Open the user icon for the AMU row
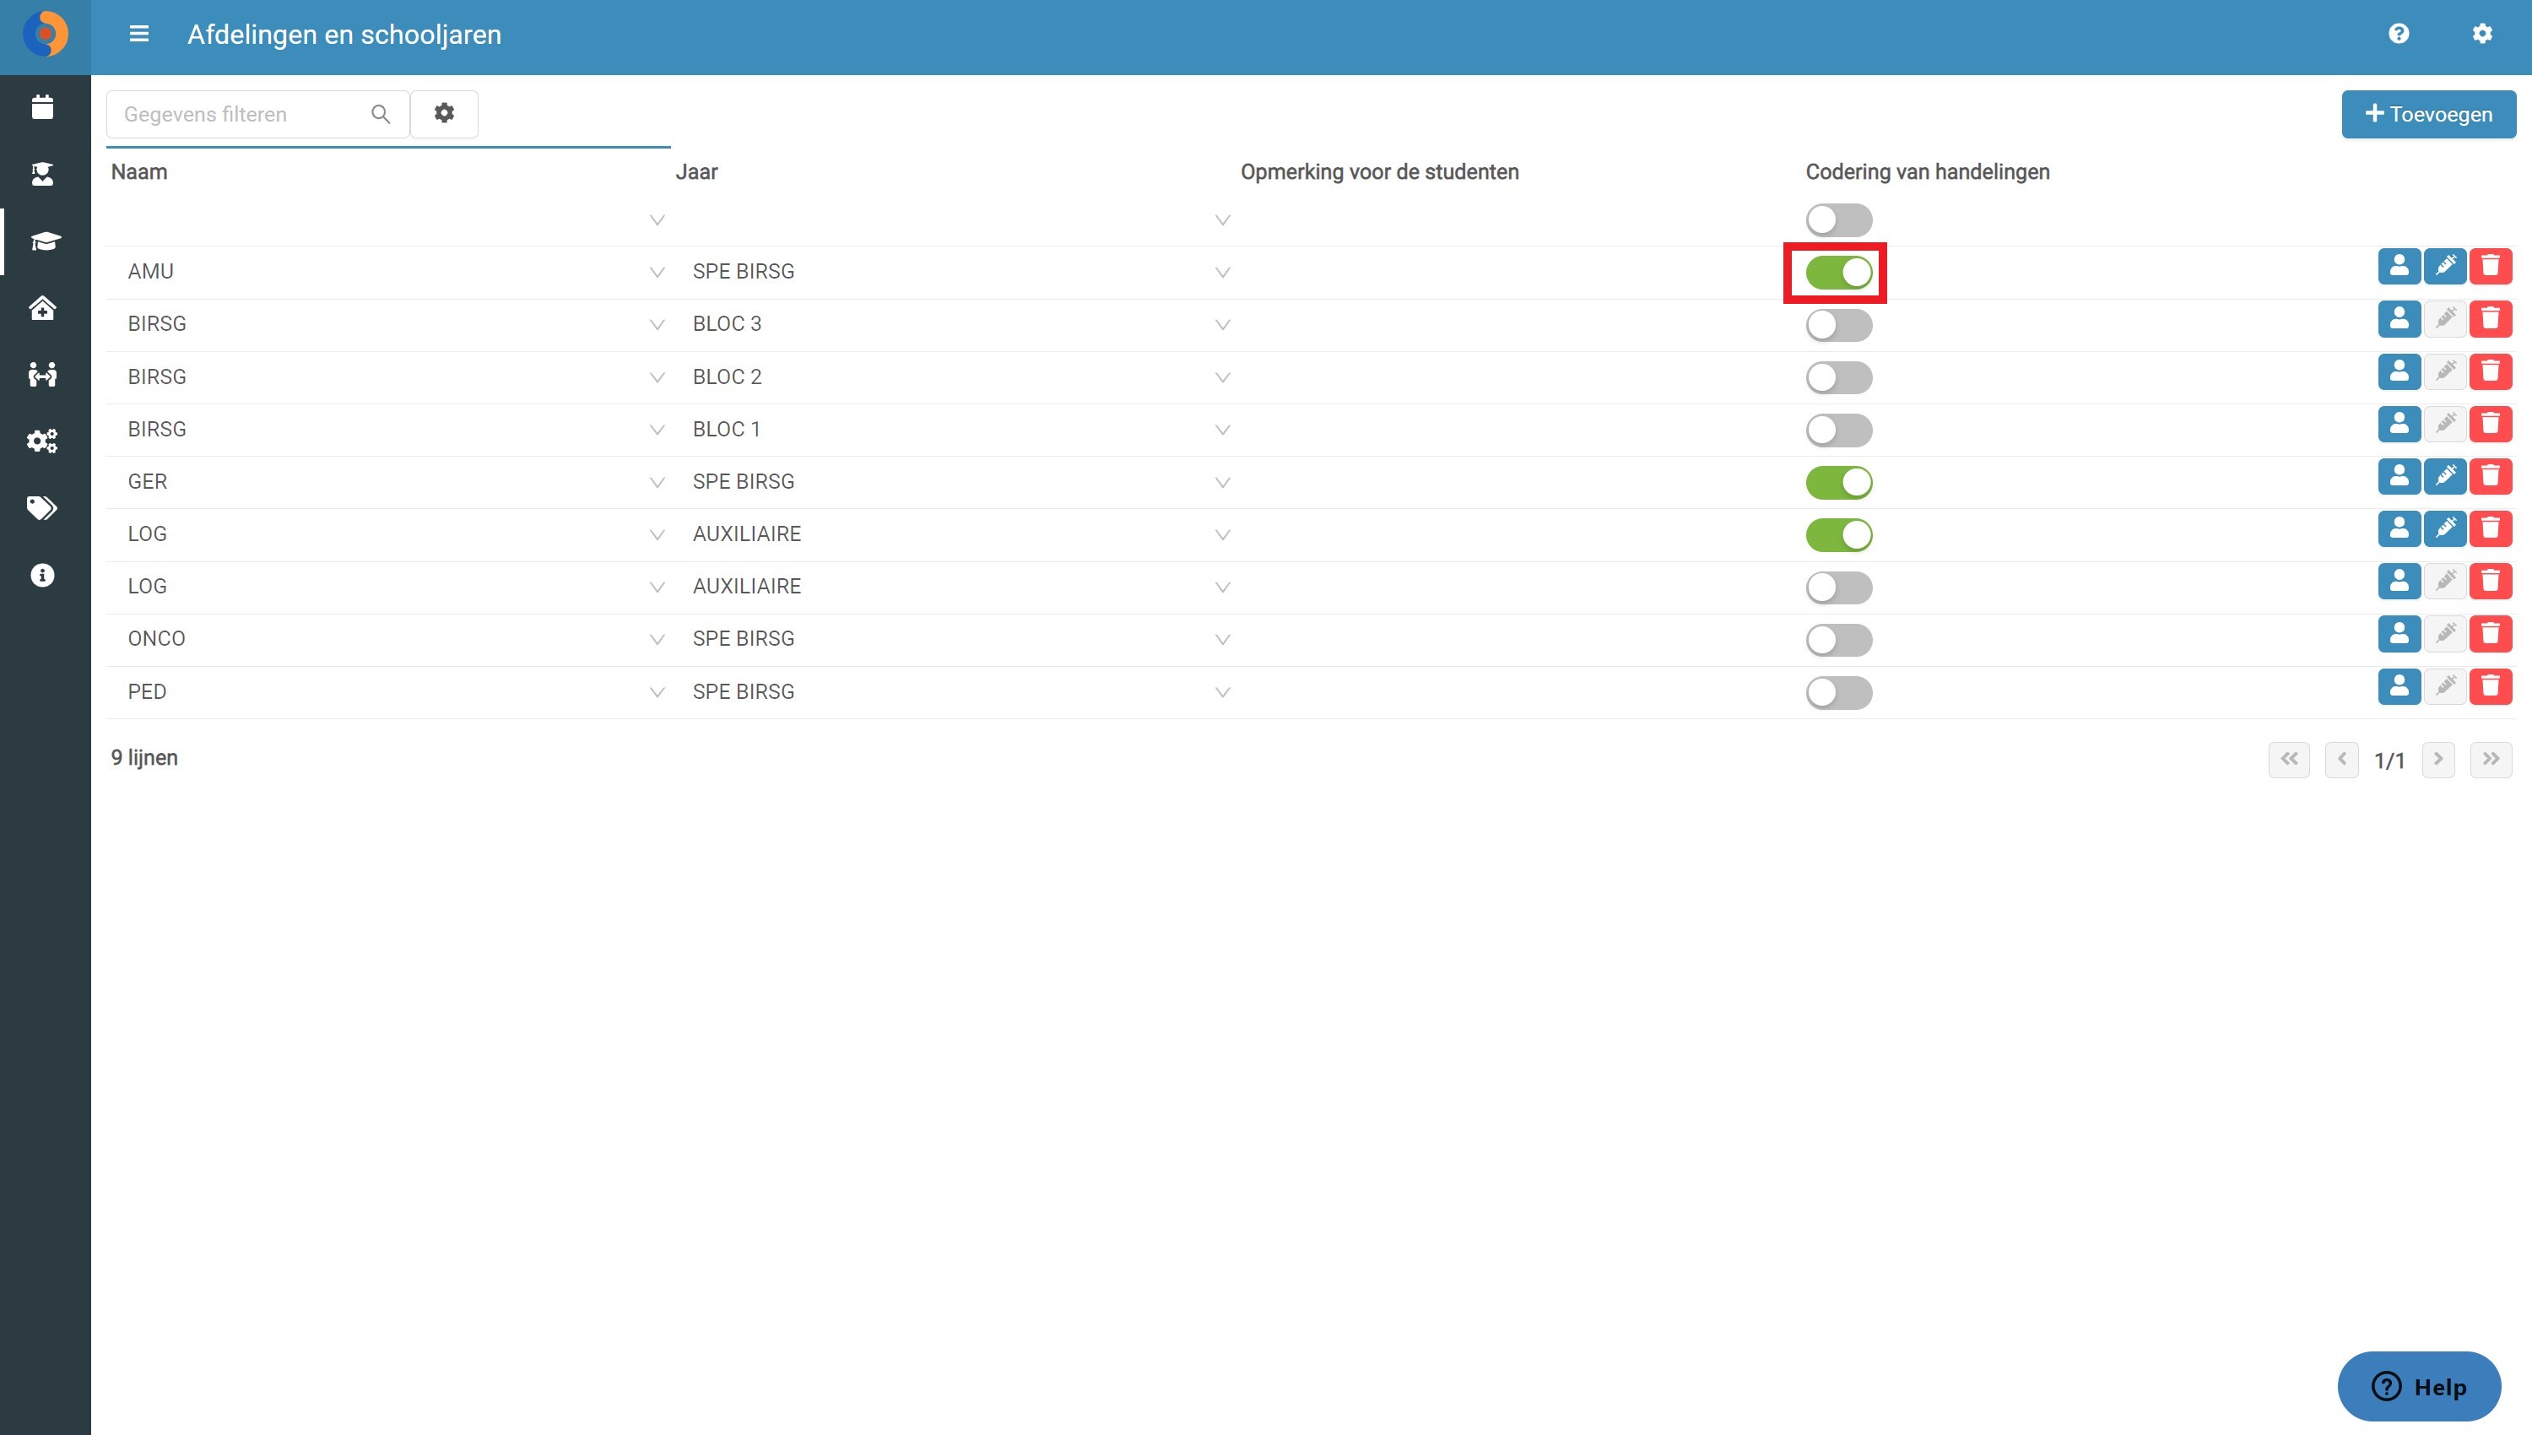 (x=2399, y=266)
